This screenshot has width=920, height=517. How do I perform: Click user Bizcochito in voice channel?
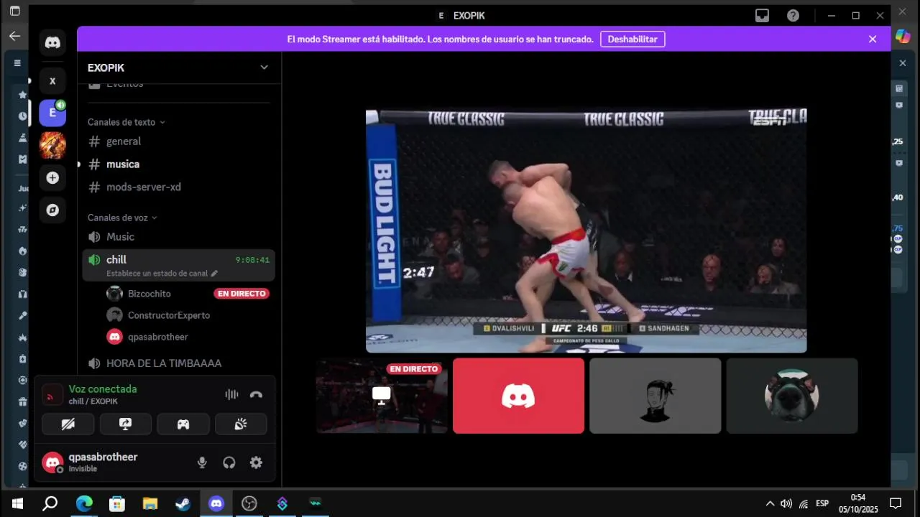(x=149, y=294)
